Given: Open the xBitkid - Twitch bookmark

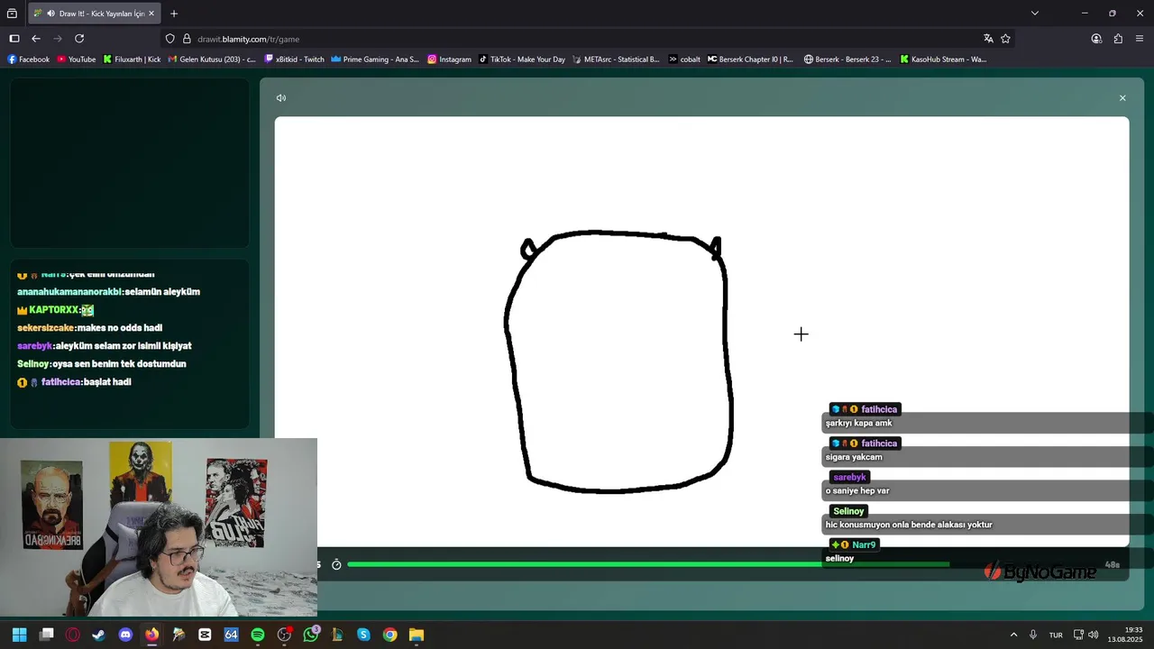Looking at the screenshot, I should [294, 59].
